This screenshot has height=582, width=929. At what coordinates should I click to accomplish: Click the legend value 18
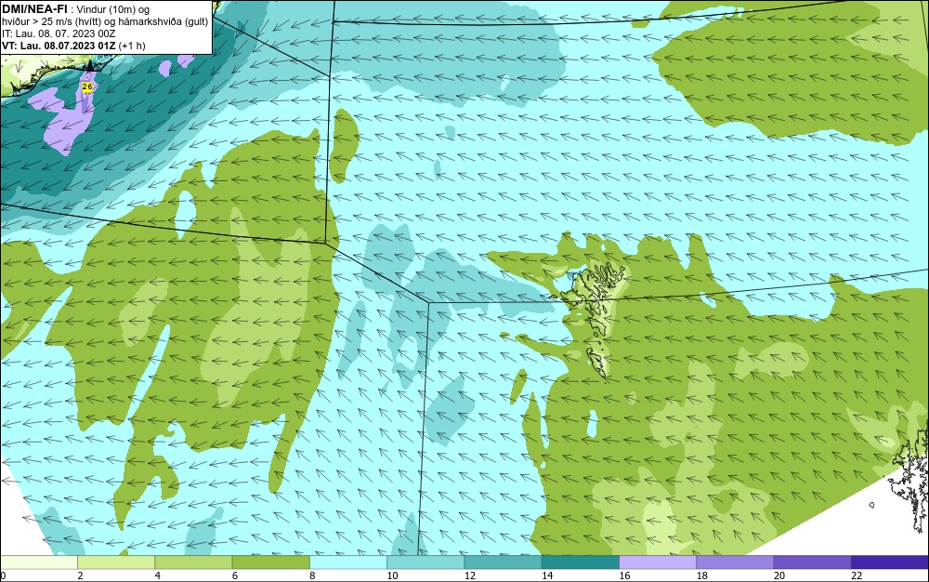702,576
